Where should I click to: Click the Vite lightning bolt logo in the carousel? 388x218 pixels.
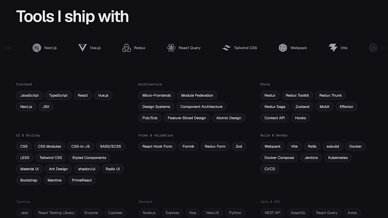[333, 47]
